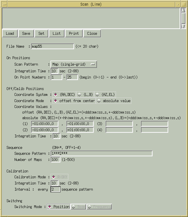
Task: Select the (RA,DEC) coordinate system
Action: 64,95
